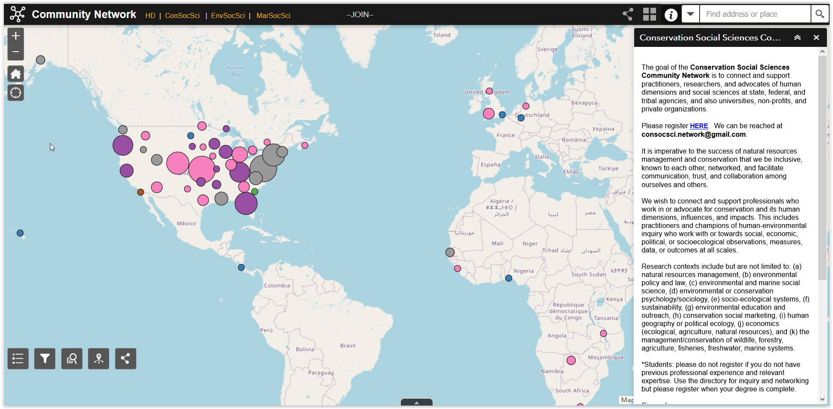Screen dimensions: 833x409
Task: Open the basemap gallery grid icon
Action: (649, 15)
